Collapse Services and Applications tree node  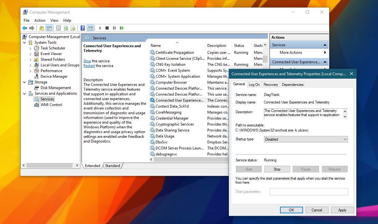[25, 93]
